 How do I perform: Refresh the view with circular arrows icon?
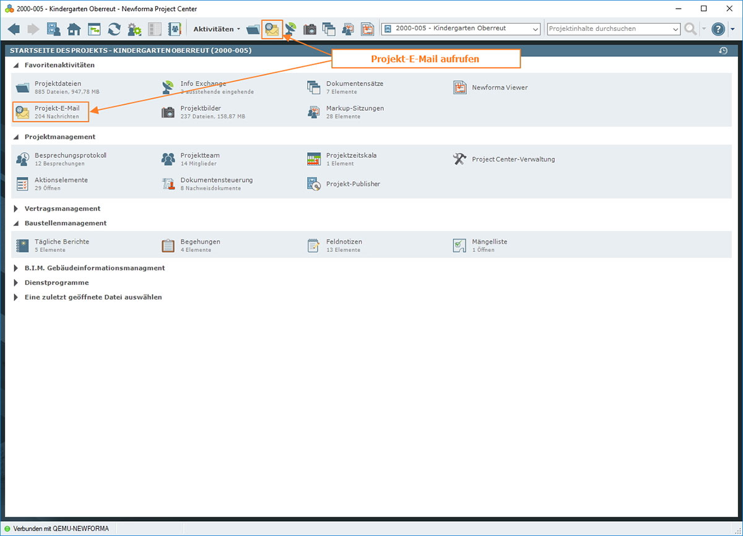click(114, 29)
